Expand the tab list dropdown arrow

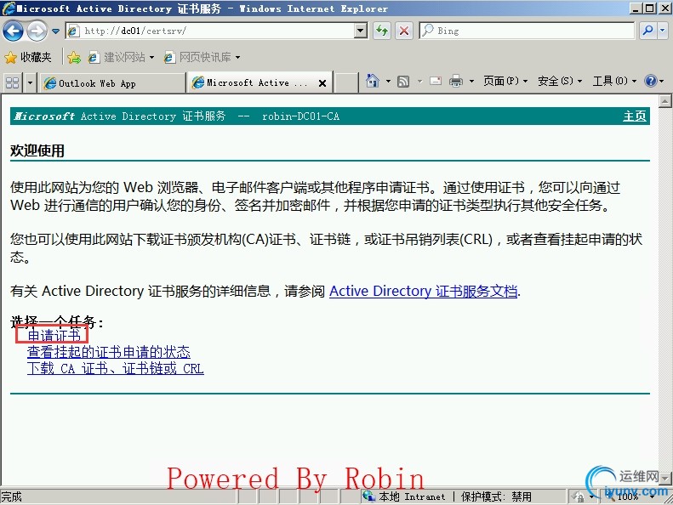pos(30,82)
